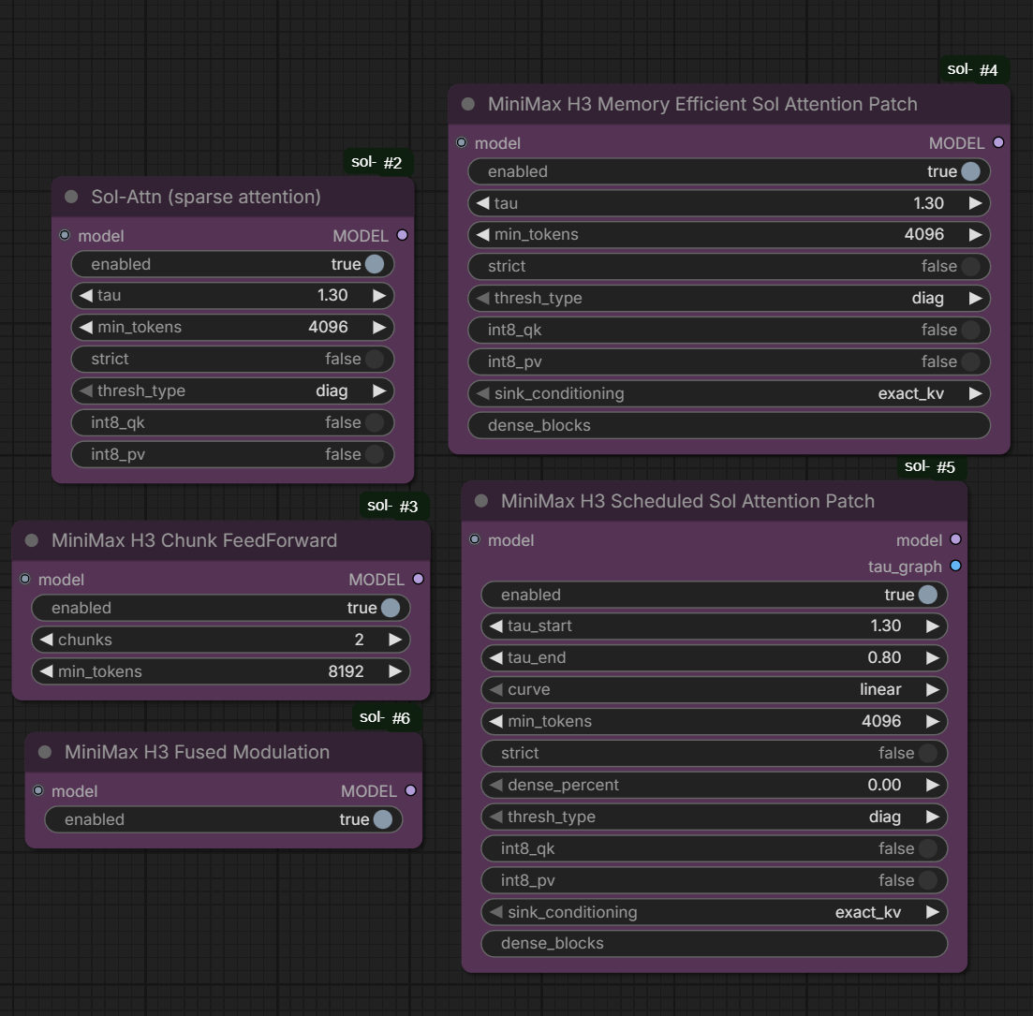Decrease min_tokens on Memory Efficient node
1033x1016 pixels.
pyautogui.click(x=483, y=234)
